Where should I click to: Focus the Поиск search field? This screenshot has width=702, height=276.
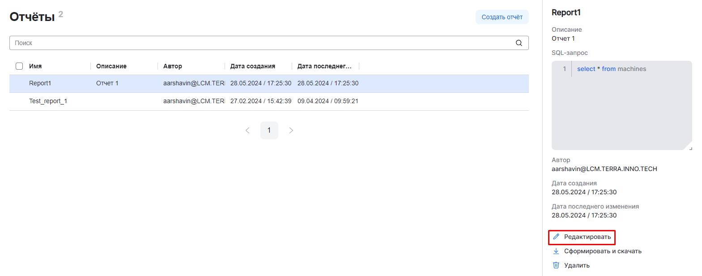pyautogui.click(x=260, y=43)
